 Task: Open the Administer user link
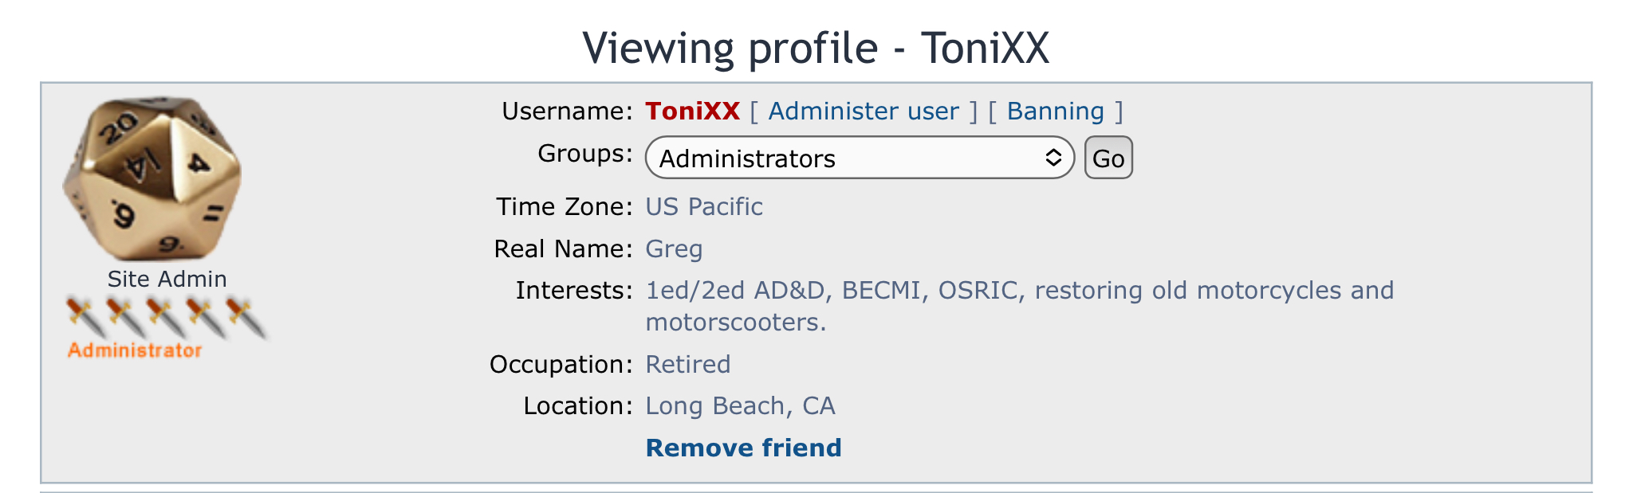(x=864, y=111)
